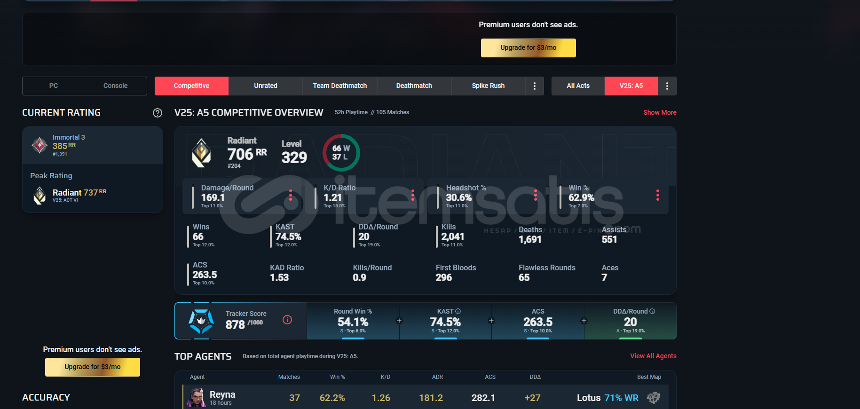Click the win-loss ring chart 66W 37L
The width and height of the screenshot is (860, 409).
click(341, 153)
